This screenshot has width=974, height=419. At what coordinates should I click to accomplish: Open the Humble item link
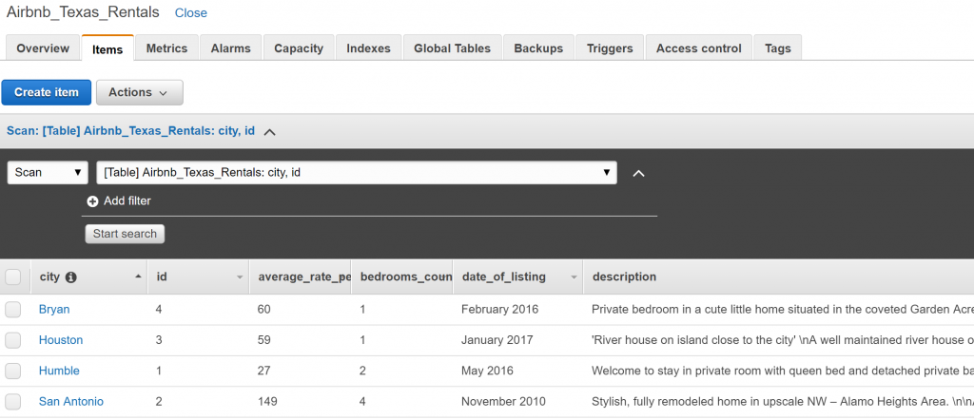[59, 371]
